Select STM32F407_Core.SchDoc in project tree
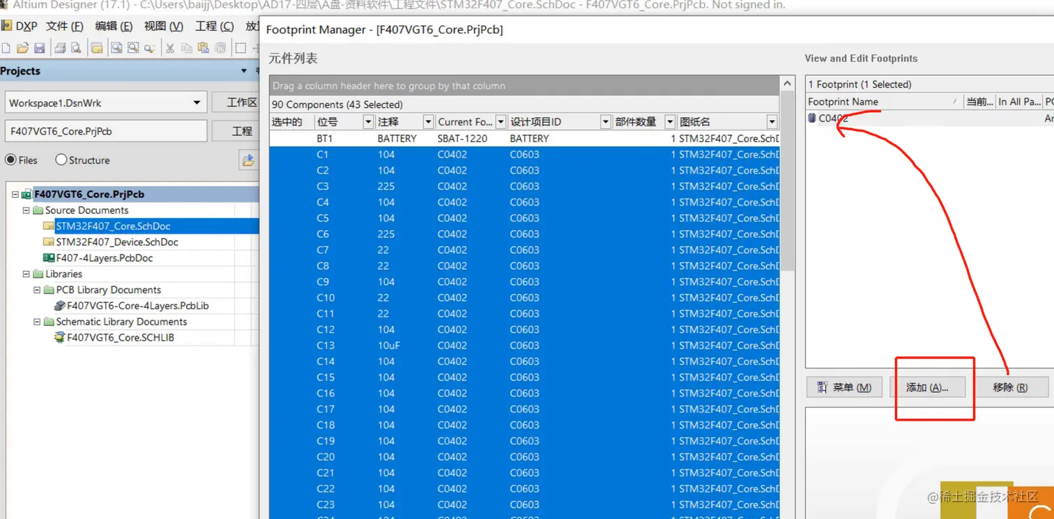Viewport: 1054px width, 519px height. tap(113, 226)
